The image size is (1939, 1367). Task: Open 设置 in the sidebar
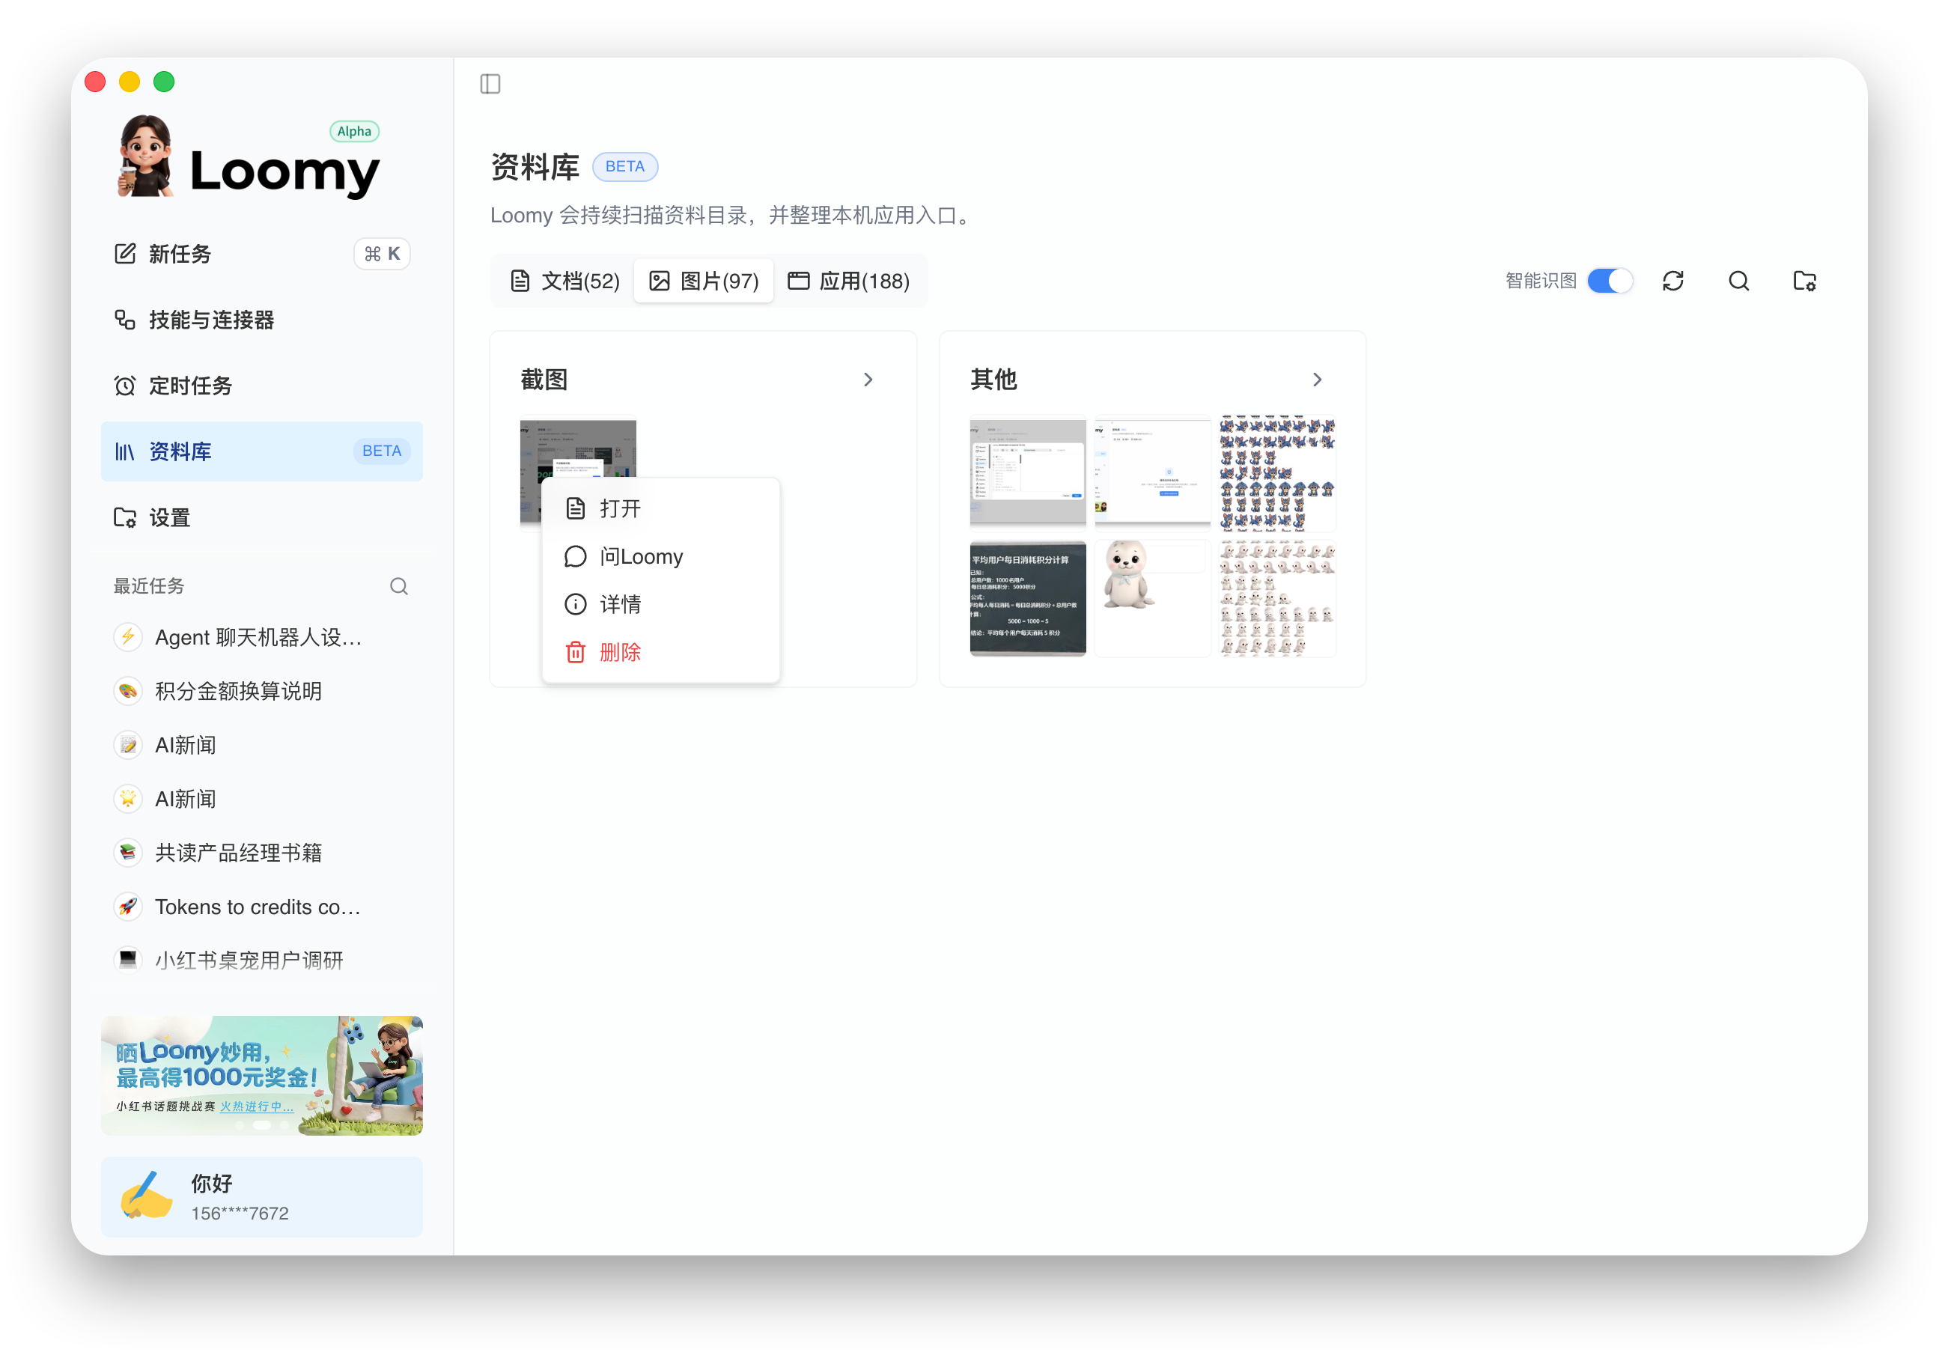(262, 517)
